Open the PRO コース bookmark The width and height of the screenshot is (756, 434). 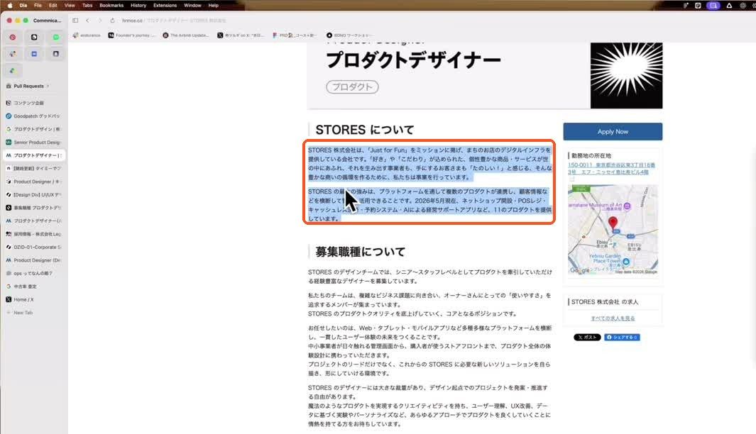click(295, 35)
